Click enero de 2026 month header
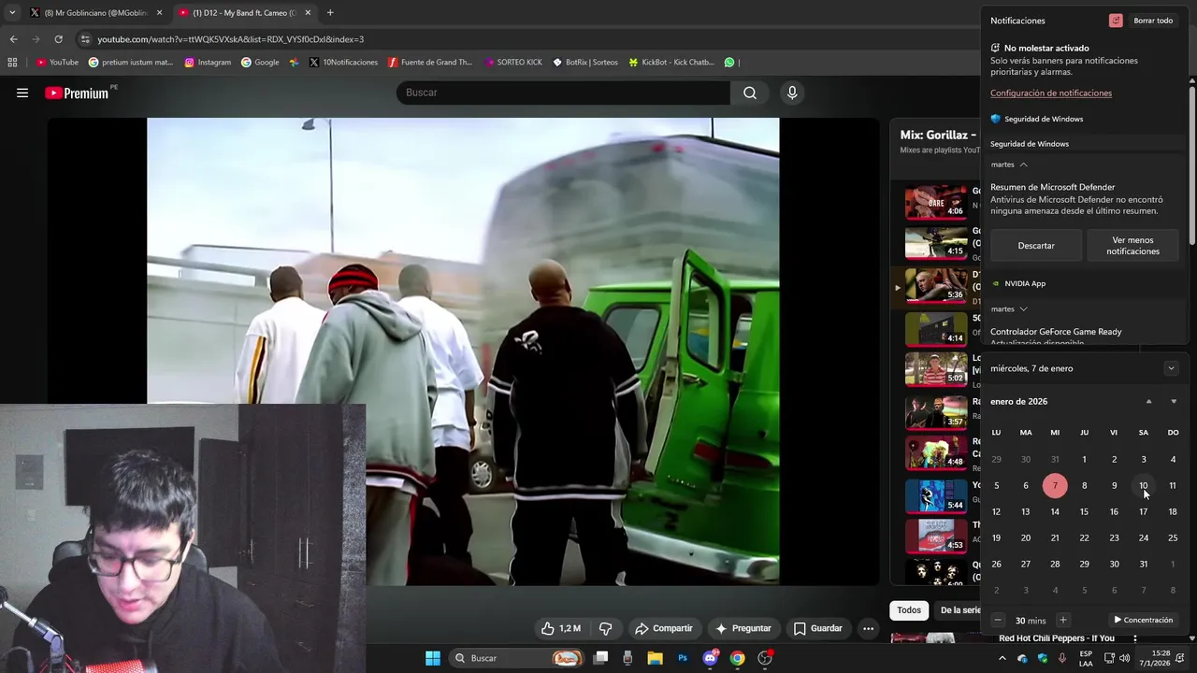Image resolution: width=1197 pixels, height=673 pixels. click(x=1018, y=402)
